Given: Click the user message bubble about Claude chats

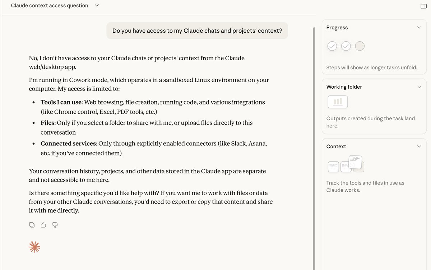Looking at the screenshot, I should [197, 31].
